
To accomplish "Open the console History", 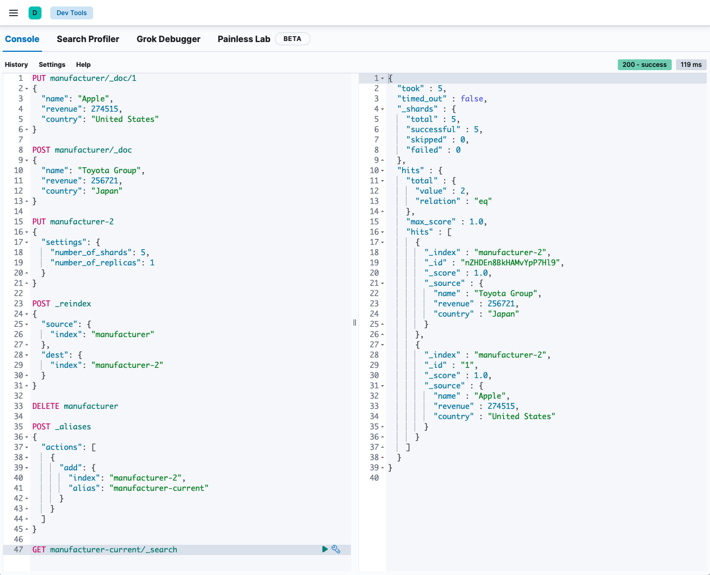I will coord(16,65).
